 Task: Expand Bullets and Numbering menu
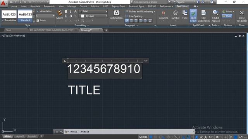coord(140,12)
